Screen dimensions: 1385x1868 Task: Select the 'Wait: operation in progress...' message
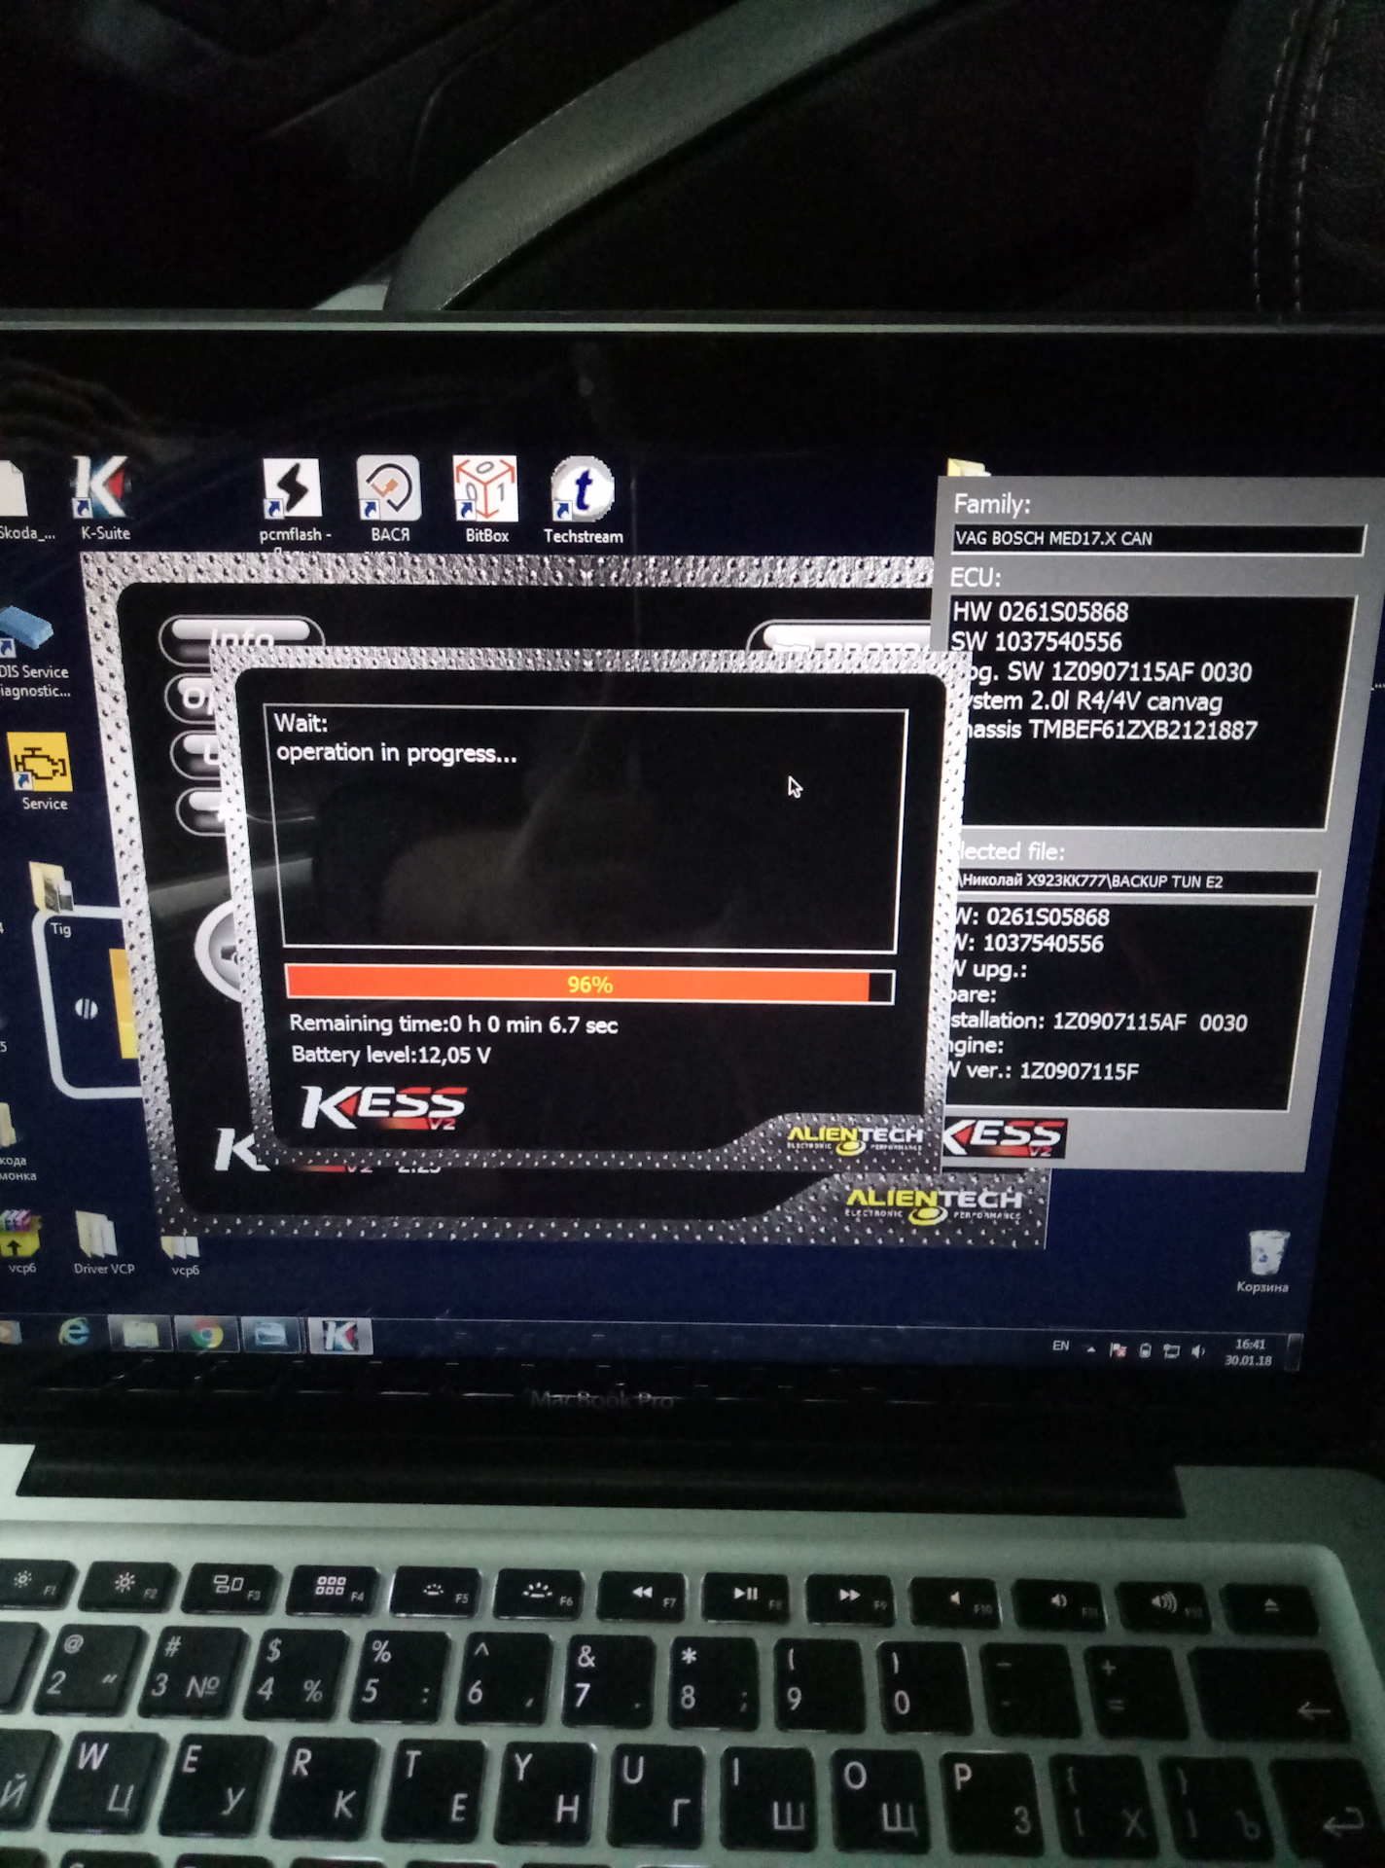396,738
